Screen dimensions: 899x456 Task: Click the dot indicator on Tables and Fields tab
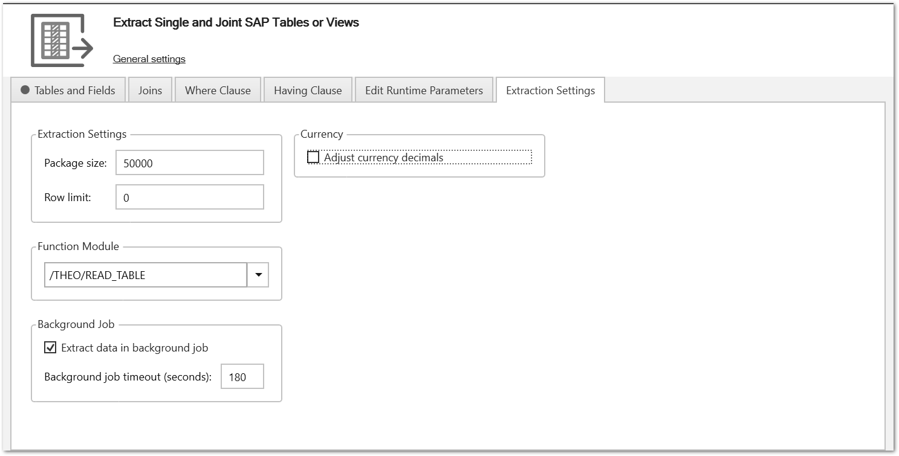[x=25, y=90]
